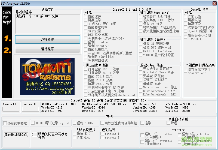This screenshot has height=150, width=218.
Task: Focus the VendorID input field
Action: click(11, 109)
